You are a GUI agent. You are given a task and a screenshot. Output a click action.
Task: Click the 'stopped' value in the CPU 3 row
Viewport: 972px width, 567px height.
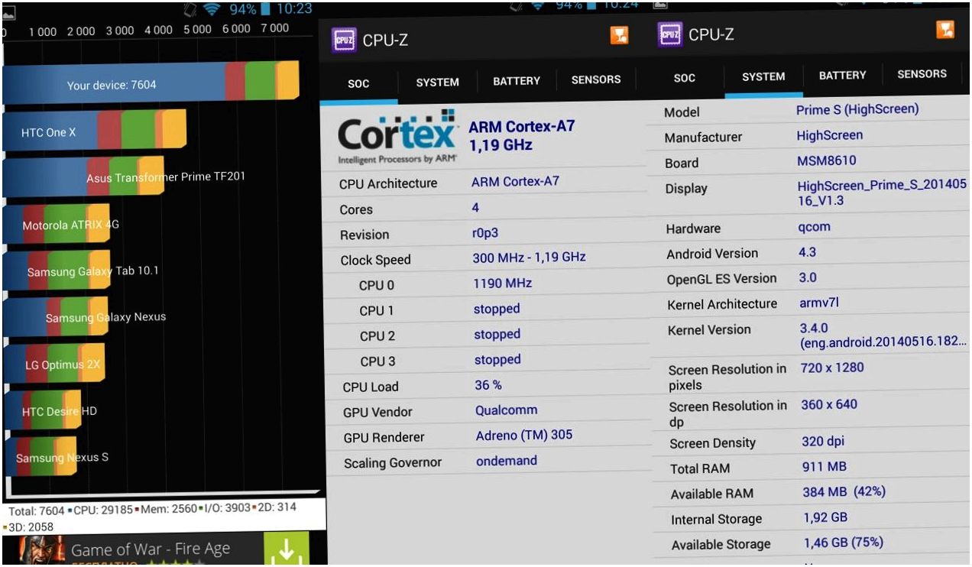click(497, 359)
